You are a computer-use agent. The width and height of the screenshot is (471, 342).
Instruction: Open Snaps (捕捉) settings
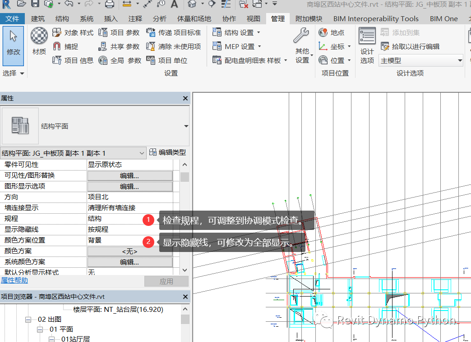(x=65, y=46)
